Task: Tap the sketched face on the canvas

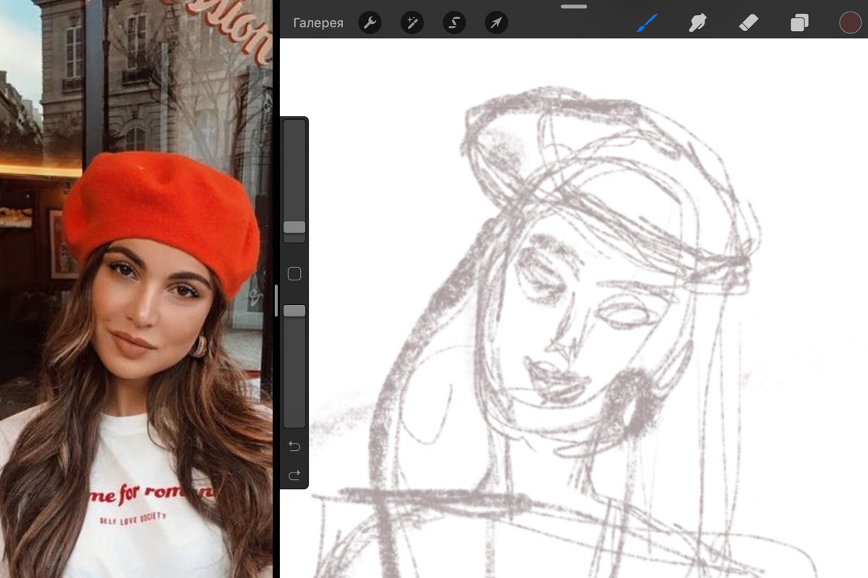Action: pos(571,318)
